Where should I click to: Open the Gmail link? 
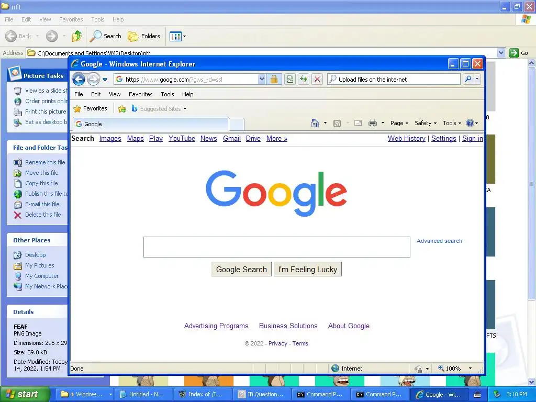(x=232, y=138)
